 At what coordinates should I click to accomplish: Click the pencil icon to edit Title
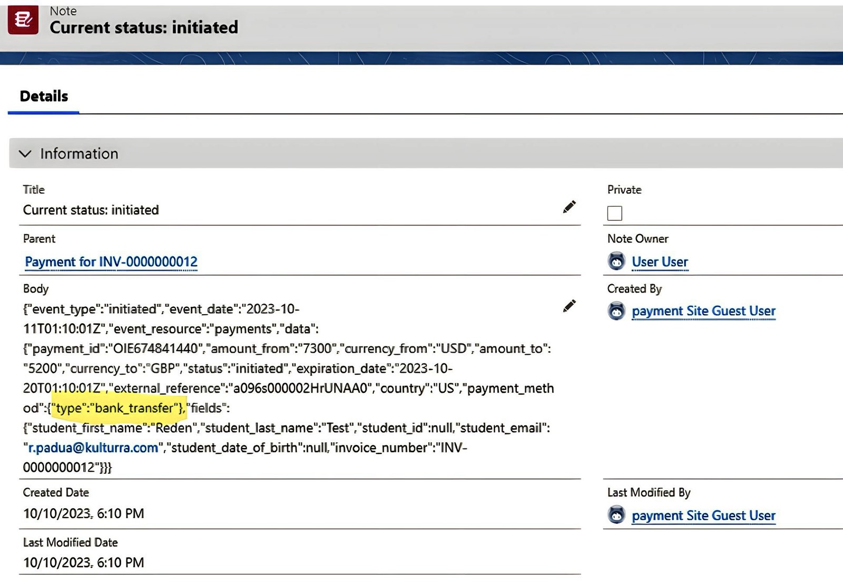(569, 207)
